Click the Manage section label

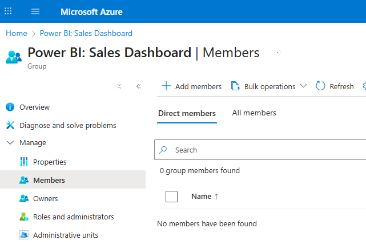[33, 143]
